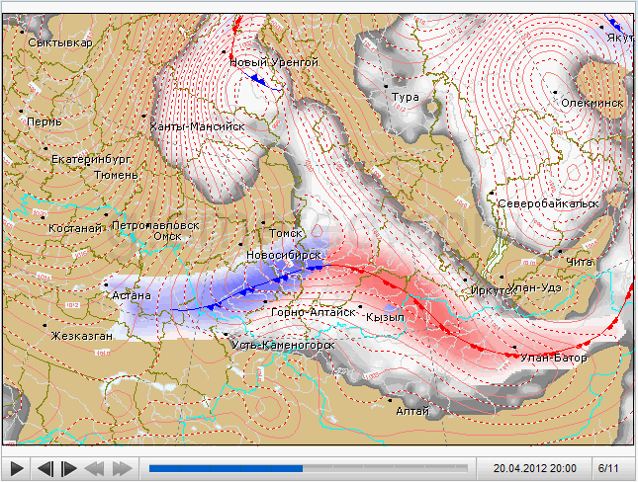Click the Олекминск city label

click(x=592, y=103)
